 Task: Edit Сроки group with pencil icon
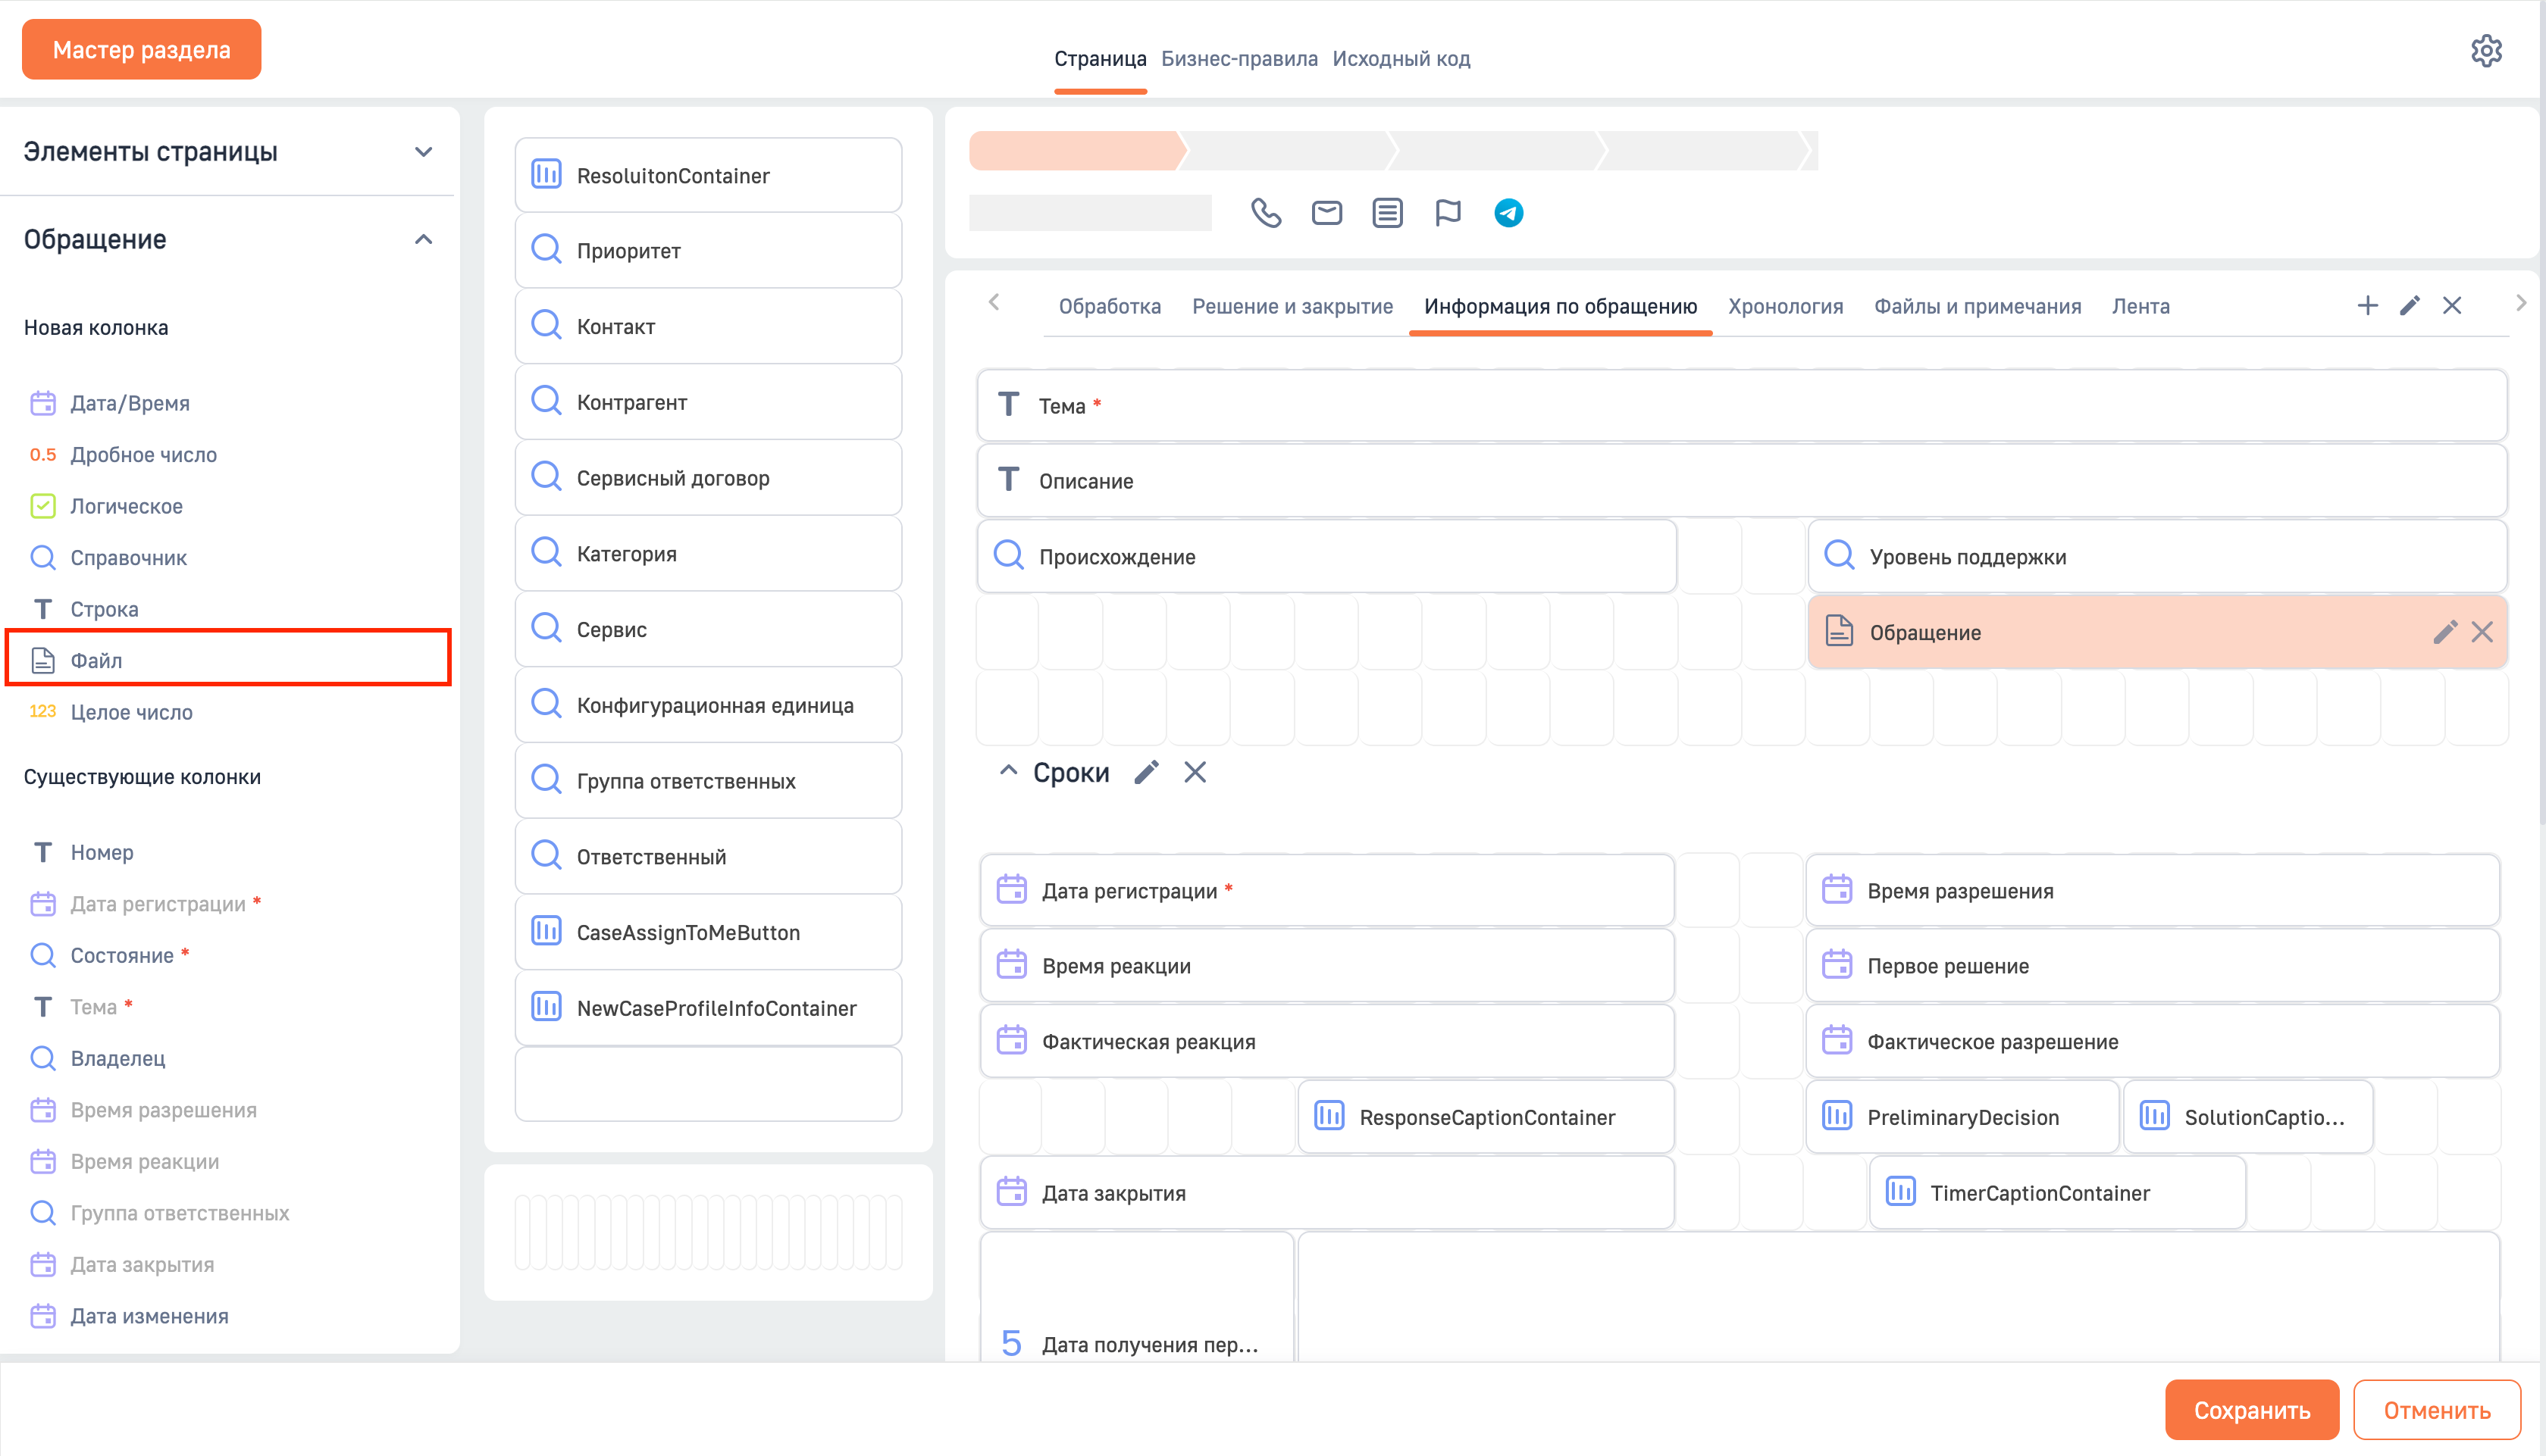pos(1147,772)
